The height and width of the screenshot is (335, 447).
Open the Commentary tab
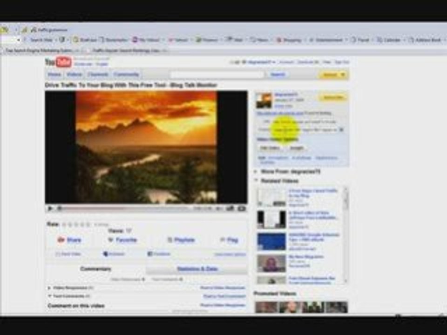tap(95, 268)
